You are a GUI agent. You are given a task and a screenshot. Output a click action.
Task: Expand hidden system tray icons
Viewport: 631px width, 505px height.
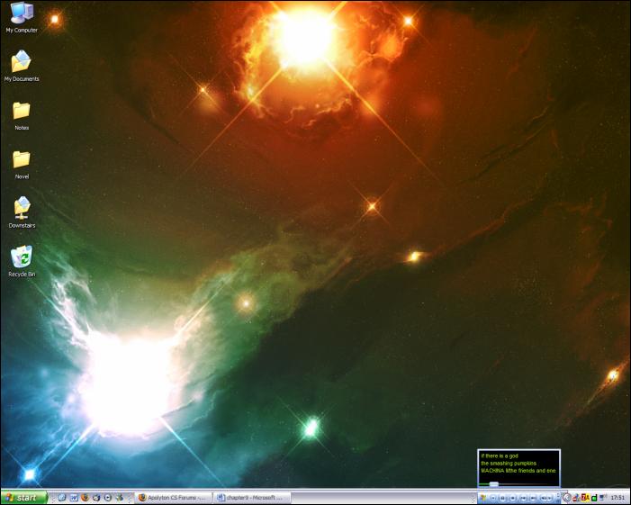pyautogui.click(x=567, y=497)
